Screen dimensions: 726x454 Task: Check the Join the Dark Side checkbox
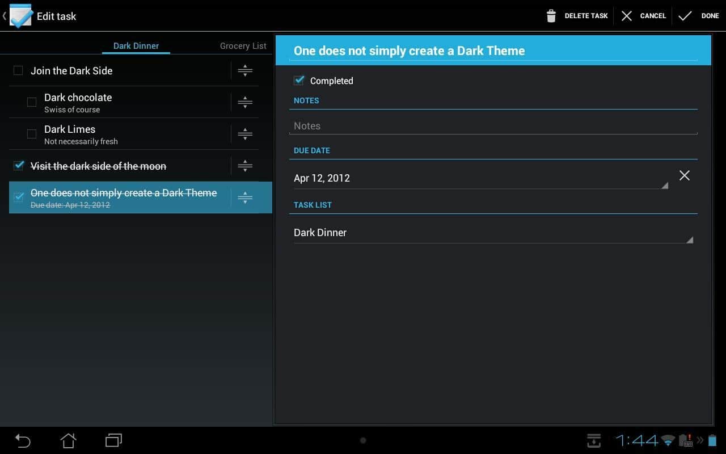(x=18, y=70)
